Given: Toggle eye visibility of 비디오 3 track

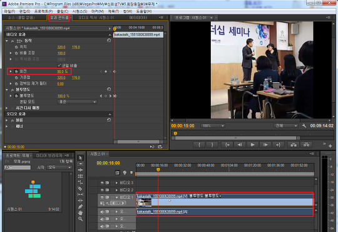Looking at the screenshot, I should tap(102, 182).
